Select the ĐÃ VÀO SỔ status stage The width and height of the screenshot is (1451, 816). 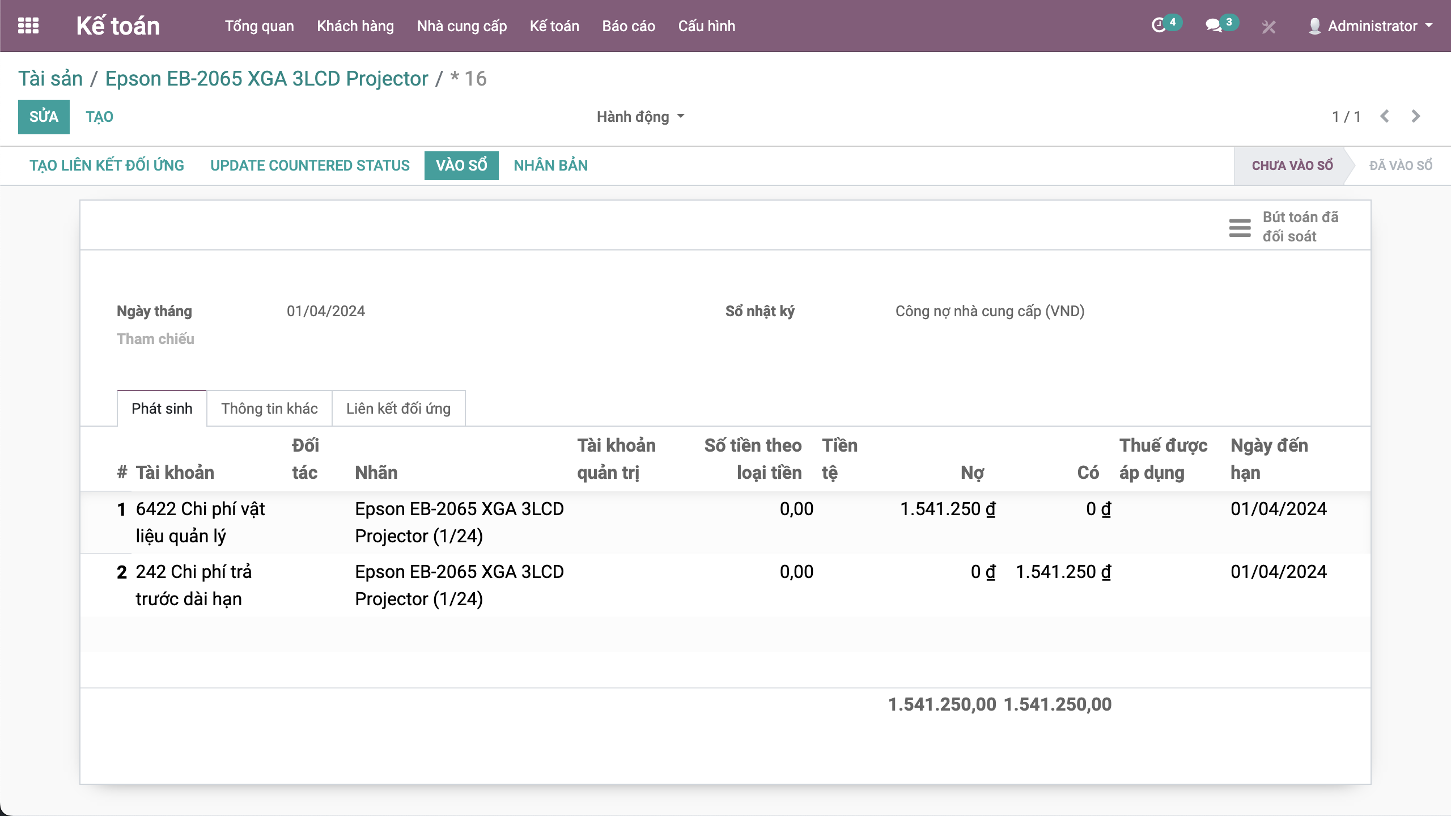click(1400, 165)
